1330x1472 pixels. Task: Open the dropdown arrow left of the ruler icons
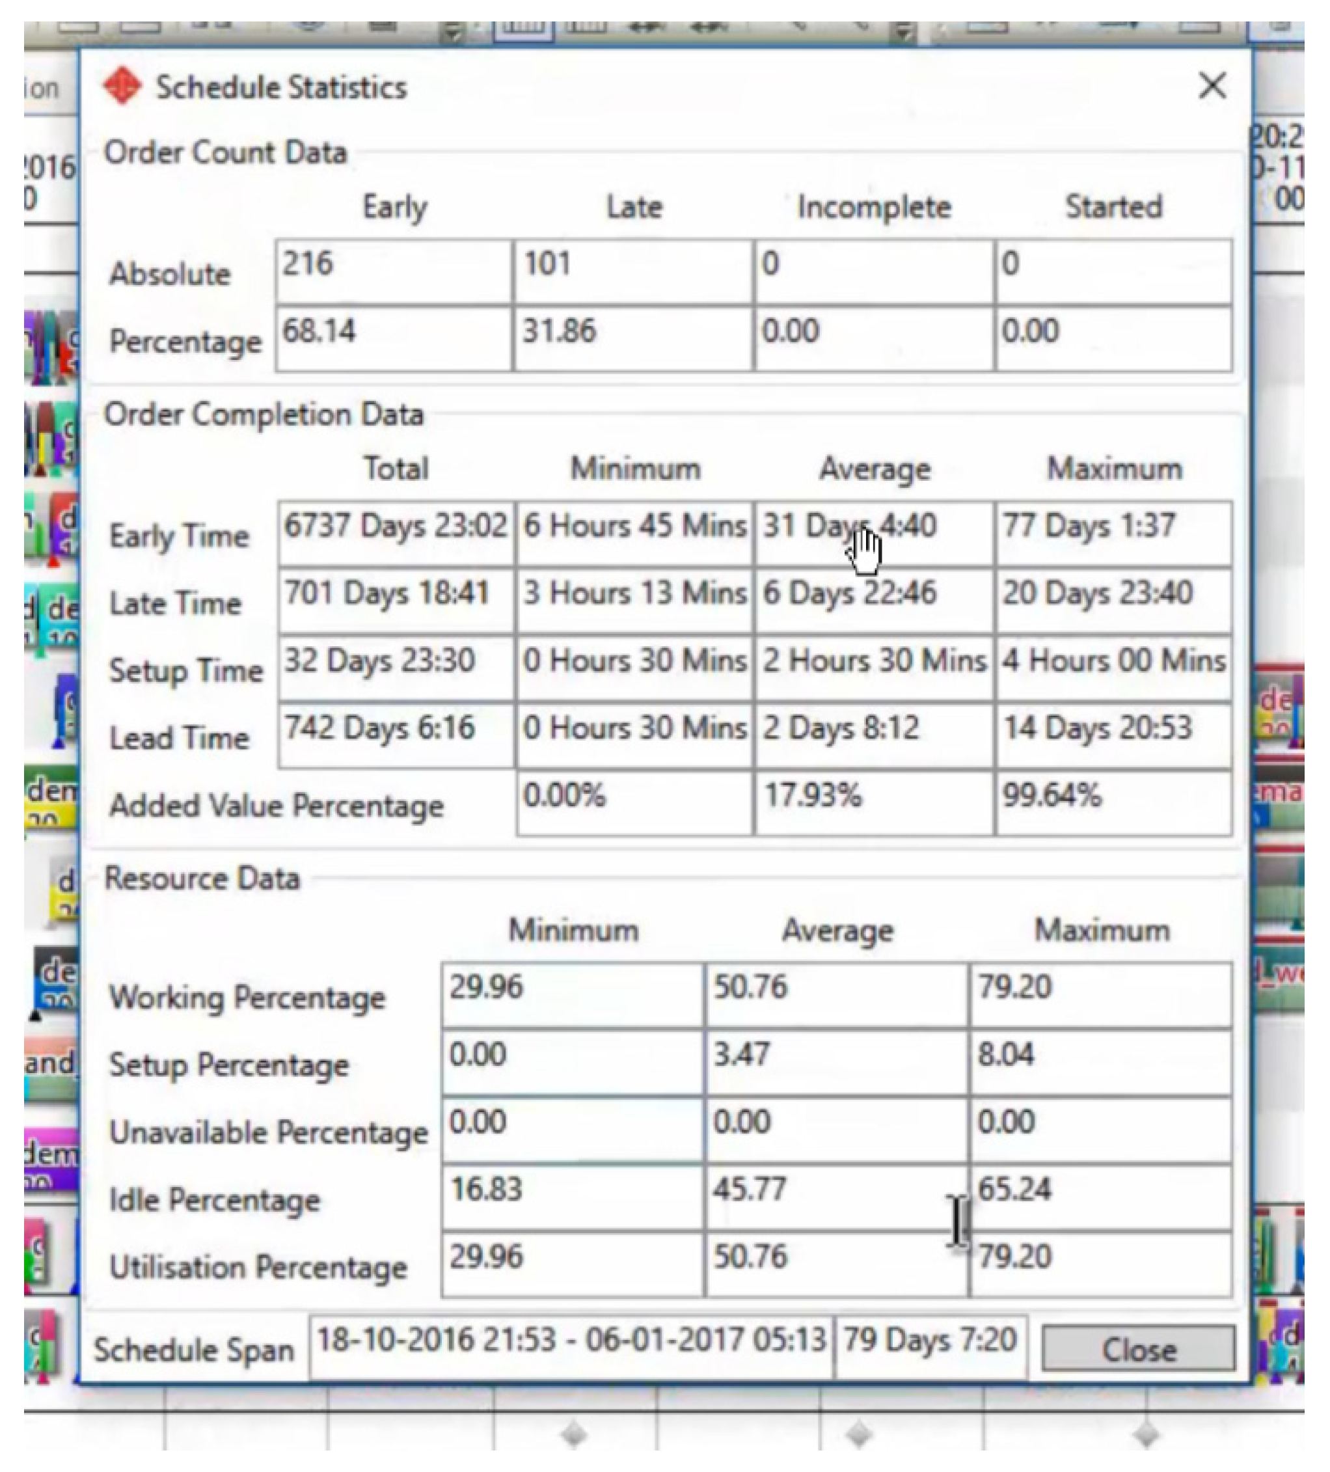(x=453, y=33)
